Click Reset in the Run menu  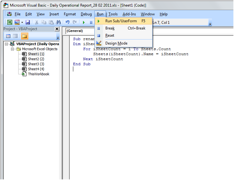110,36
